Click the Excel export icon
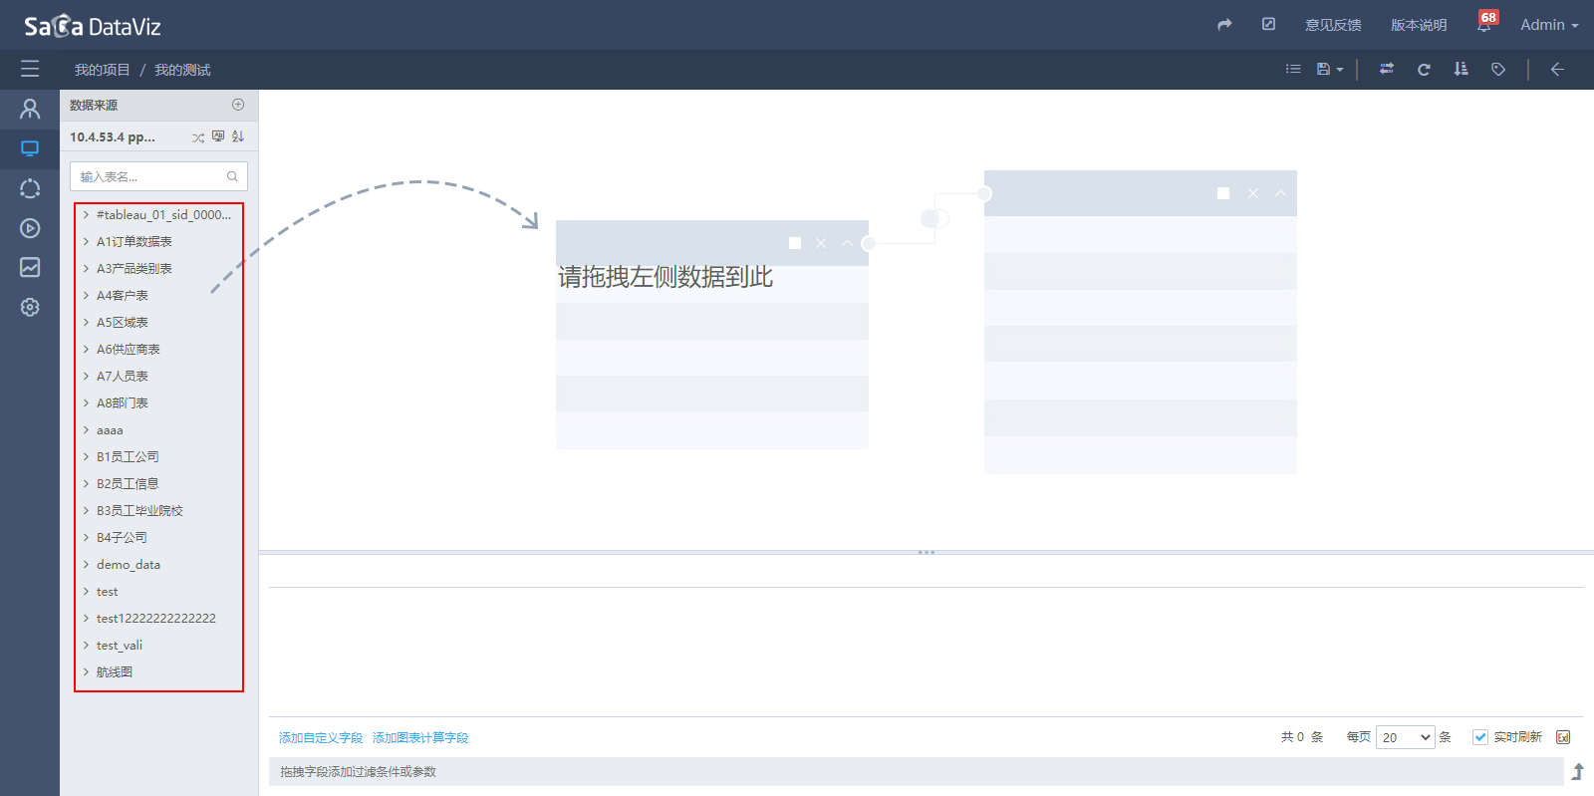 click(x=1563, y=737)
